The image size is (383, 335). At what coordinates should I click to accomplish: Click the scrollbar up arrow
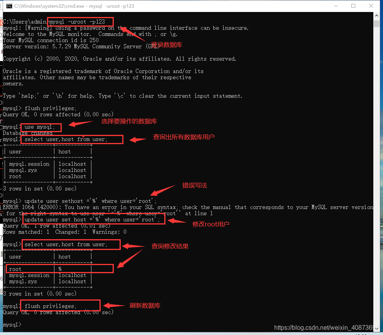[x=377, y=15]
